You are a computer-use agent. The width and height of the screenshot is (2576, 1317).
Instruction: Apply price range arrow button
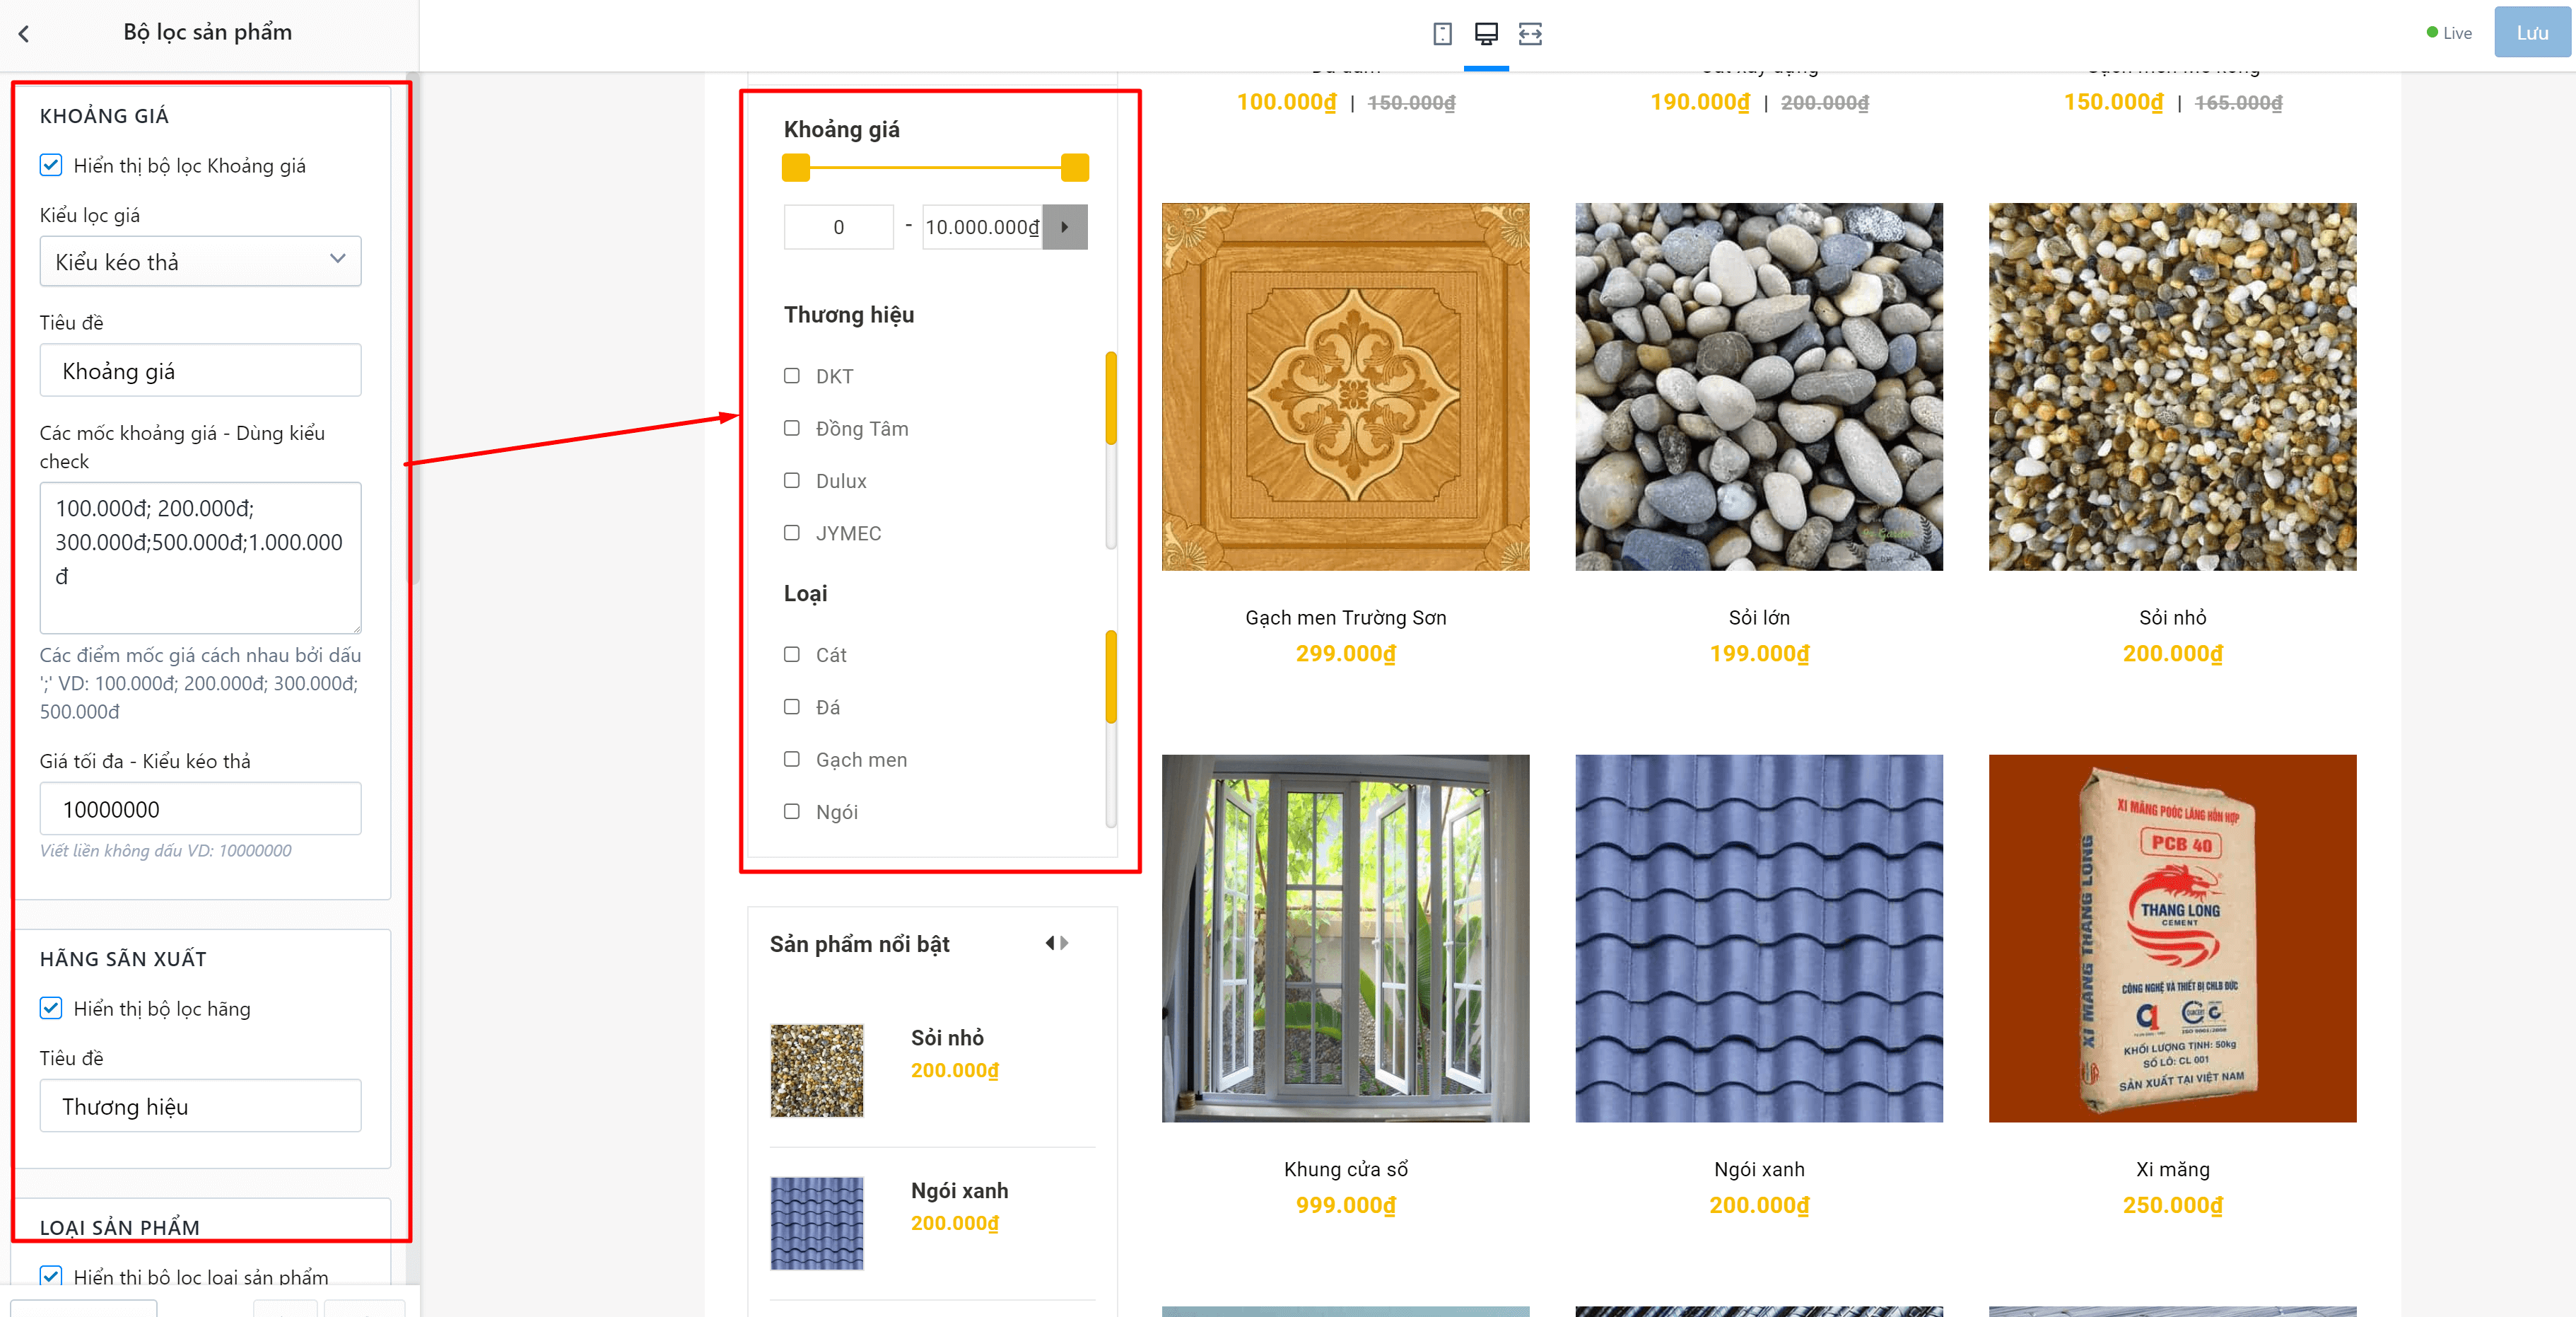coord(1065,227)
